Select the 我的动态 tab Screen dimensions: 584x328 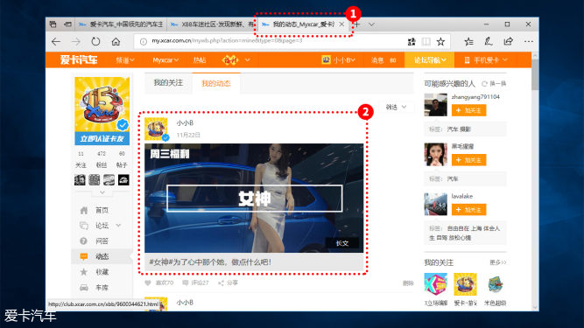click(216, 83)
